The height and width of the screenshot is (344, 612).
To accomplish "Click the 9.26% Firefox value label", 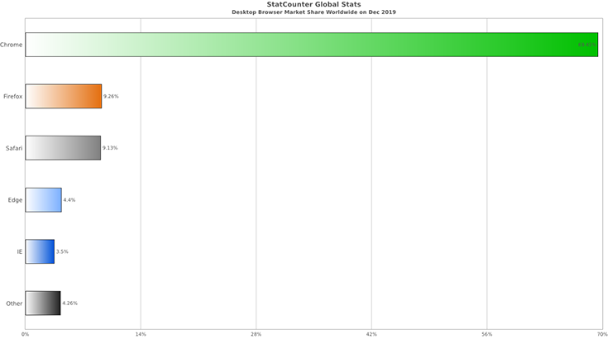I will point(111,96).
